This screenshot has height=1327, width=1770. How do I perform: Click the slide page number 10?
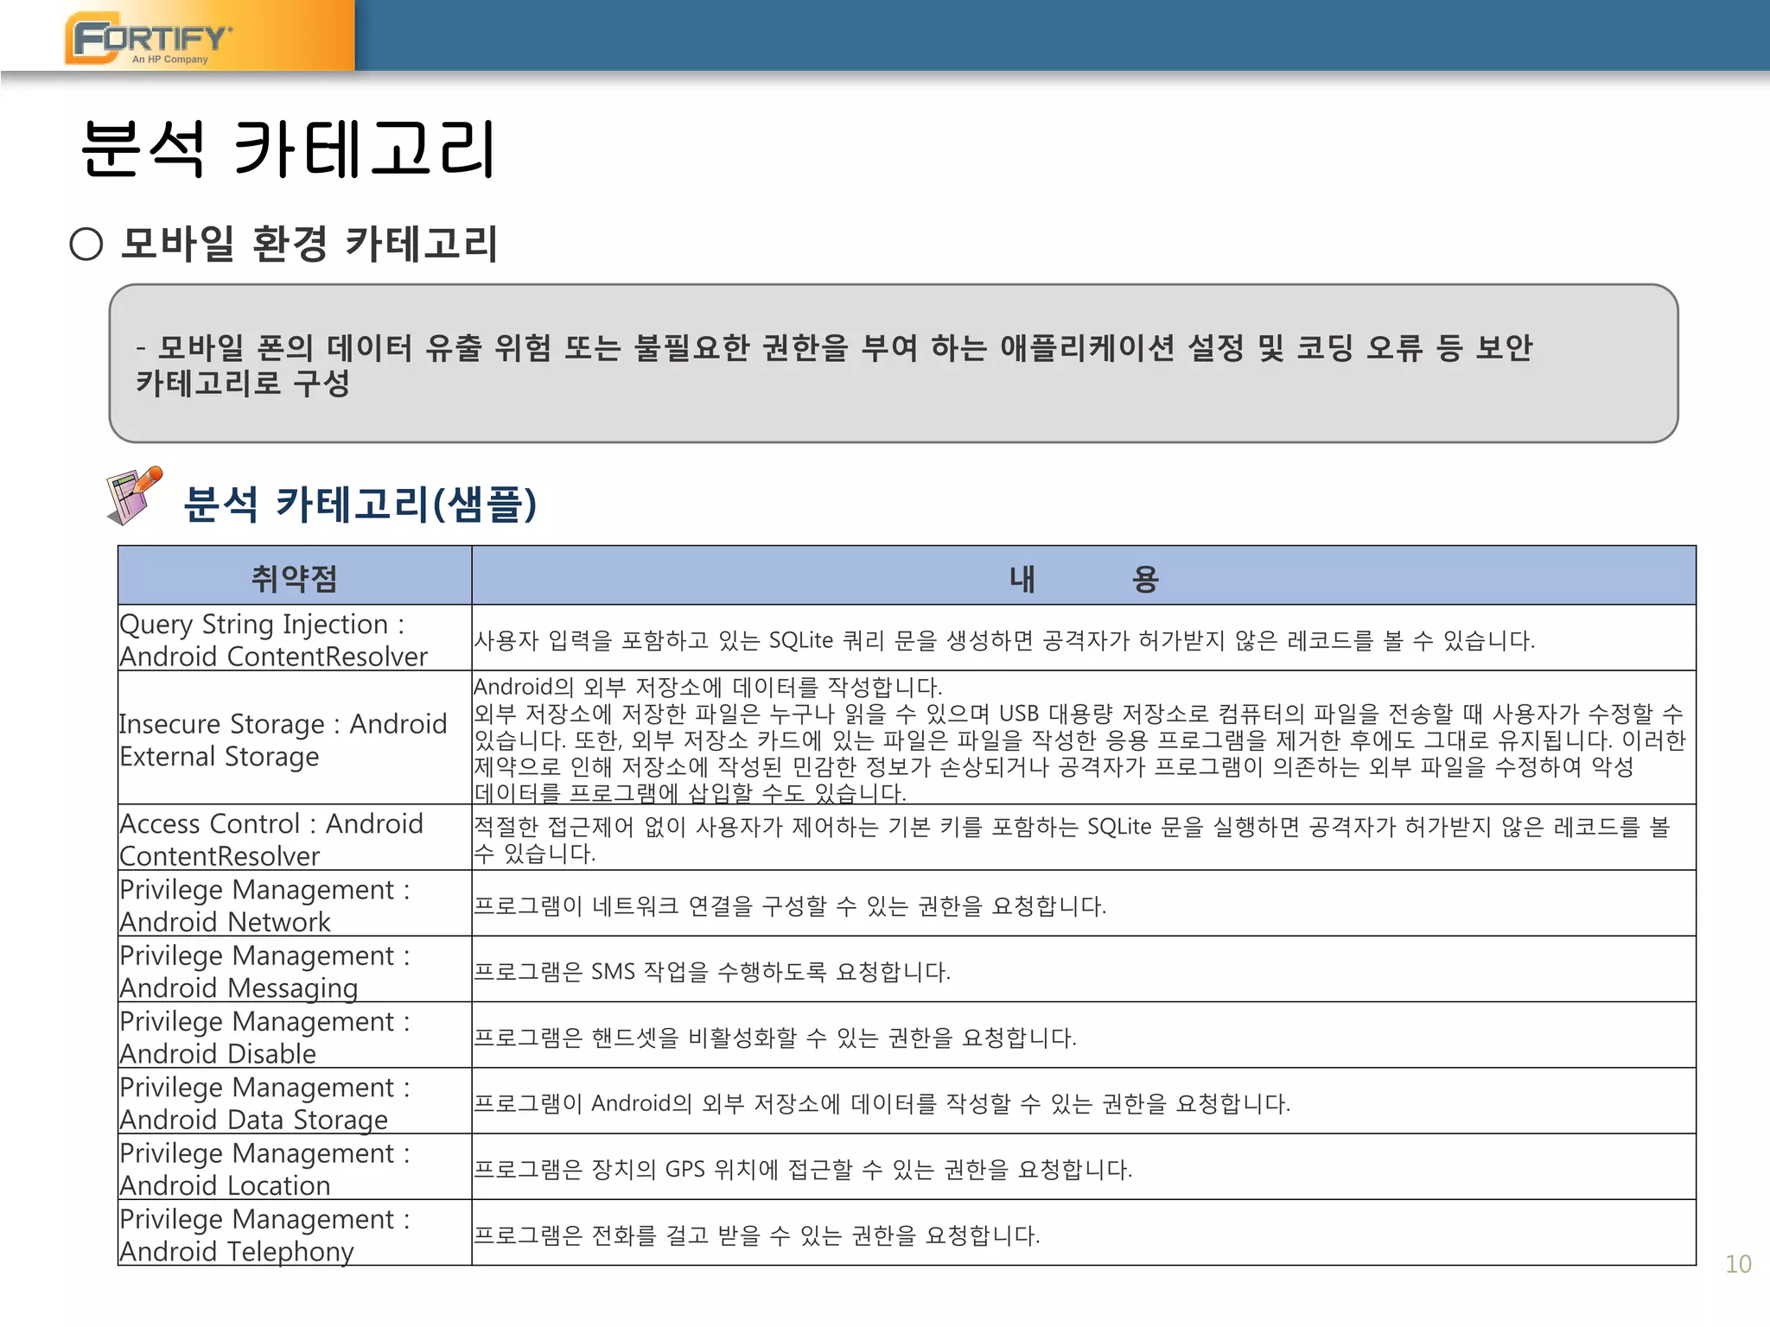coord(1738,1264)
